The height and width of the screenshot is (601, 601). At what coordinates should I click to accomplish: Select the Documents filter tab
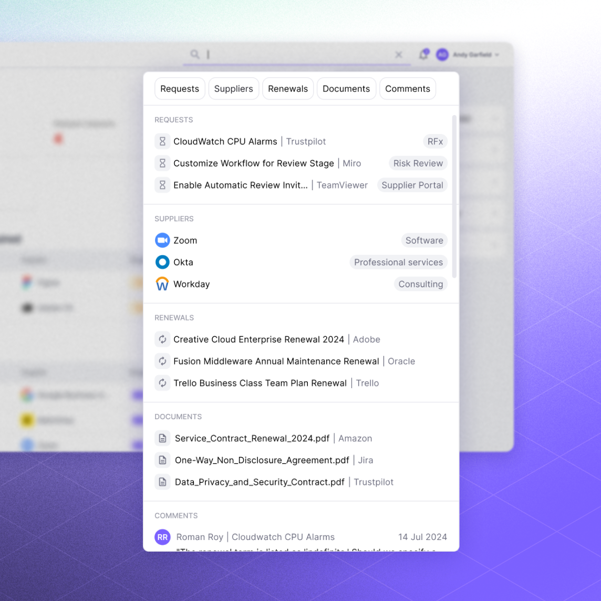click(x=346, y=89)
